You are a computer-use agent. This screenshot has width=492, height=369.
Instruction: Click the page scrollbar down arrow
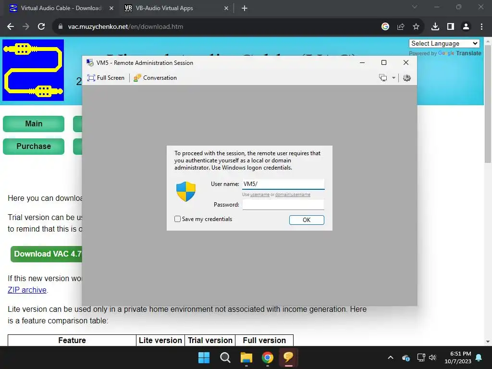point(488,342)
